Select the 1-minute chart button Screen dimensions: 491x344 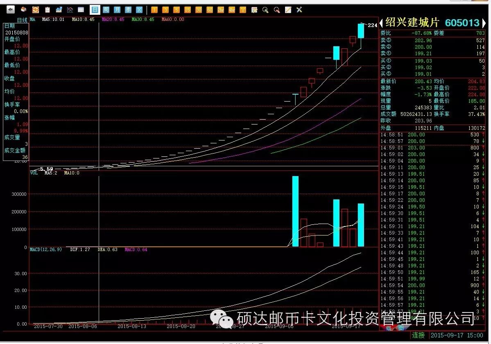pos(154,10)
